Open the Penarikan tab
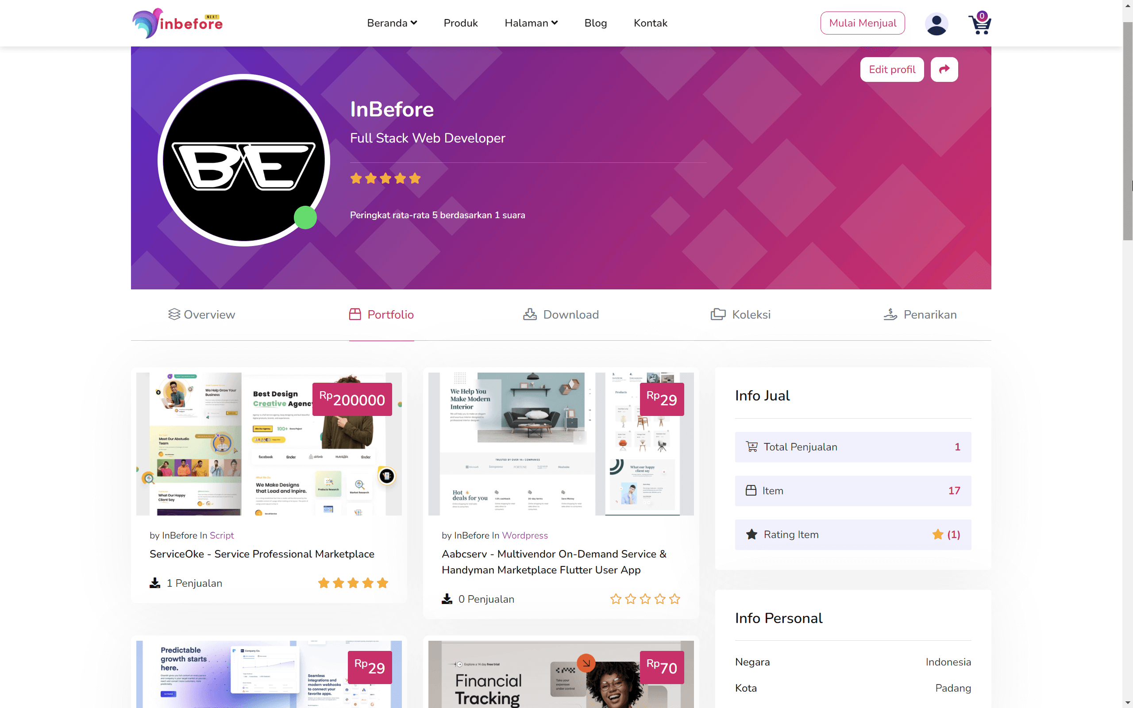Viewport: 1133px width, 708px height. coord(920,314)
